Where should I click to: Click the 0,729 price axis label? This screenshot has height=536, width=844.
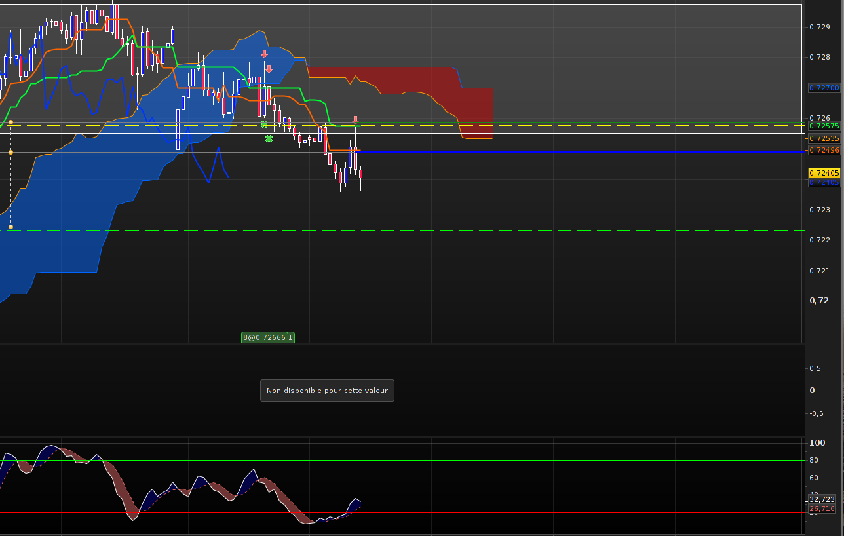820,27
